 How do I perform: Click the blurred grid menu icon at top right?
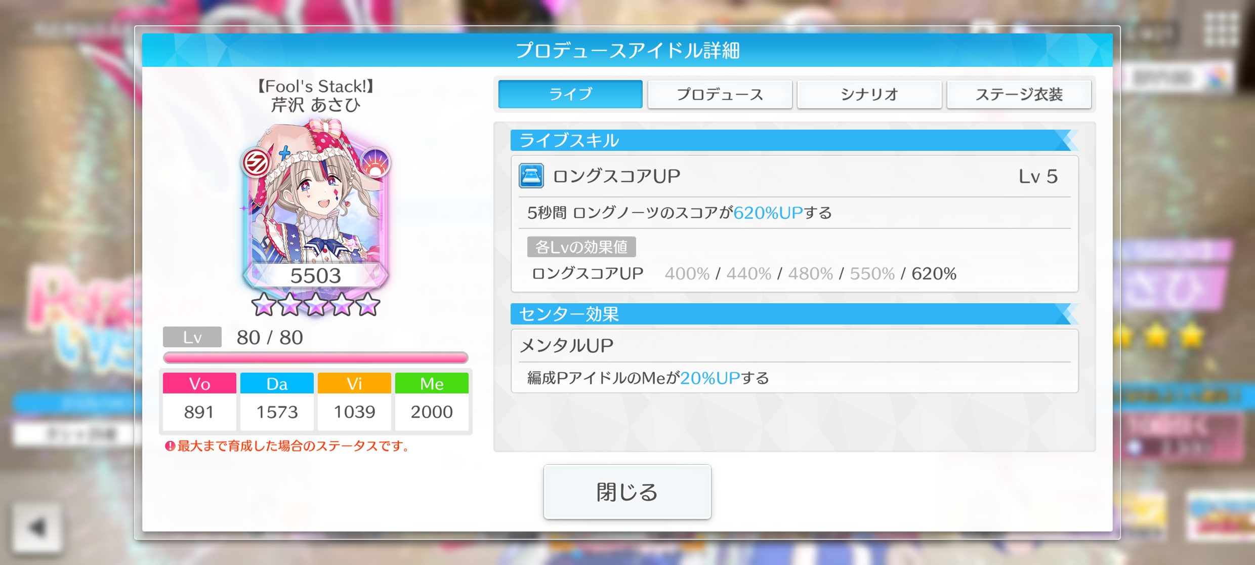[1221, 29]
